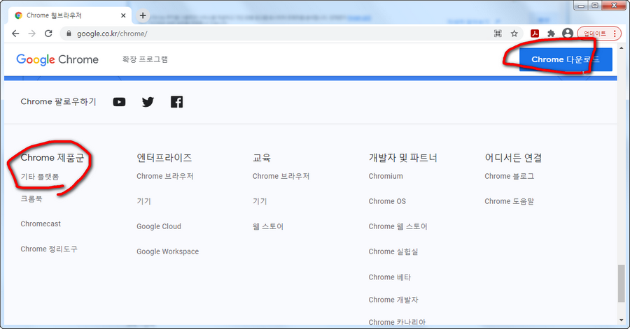Open the Chrome 웹 스토어 link
This screenshot has height=329, width=630.
coord(398,226)
